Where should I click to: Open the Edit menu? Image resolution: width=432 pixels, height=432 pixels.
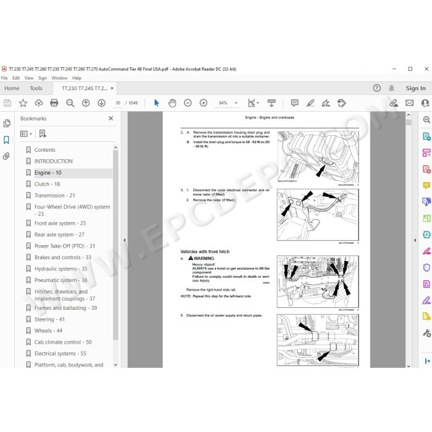pos(16,78)
